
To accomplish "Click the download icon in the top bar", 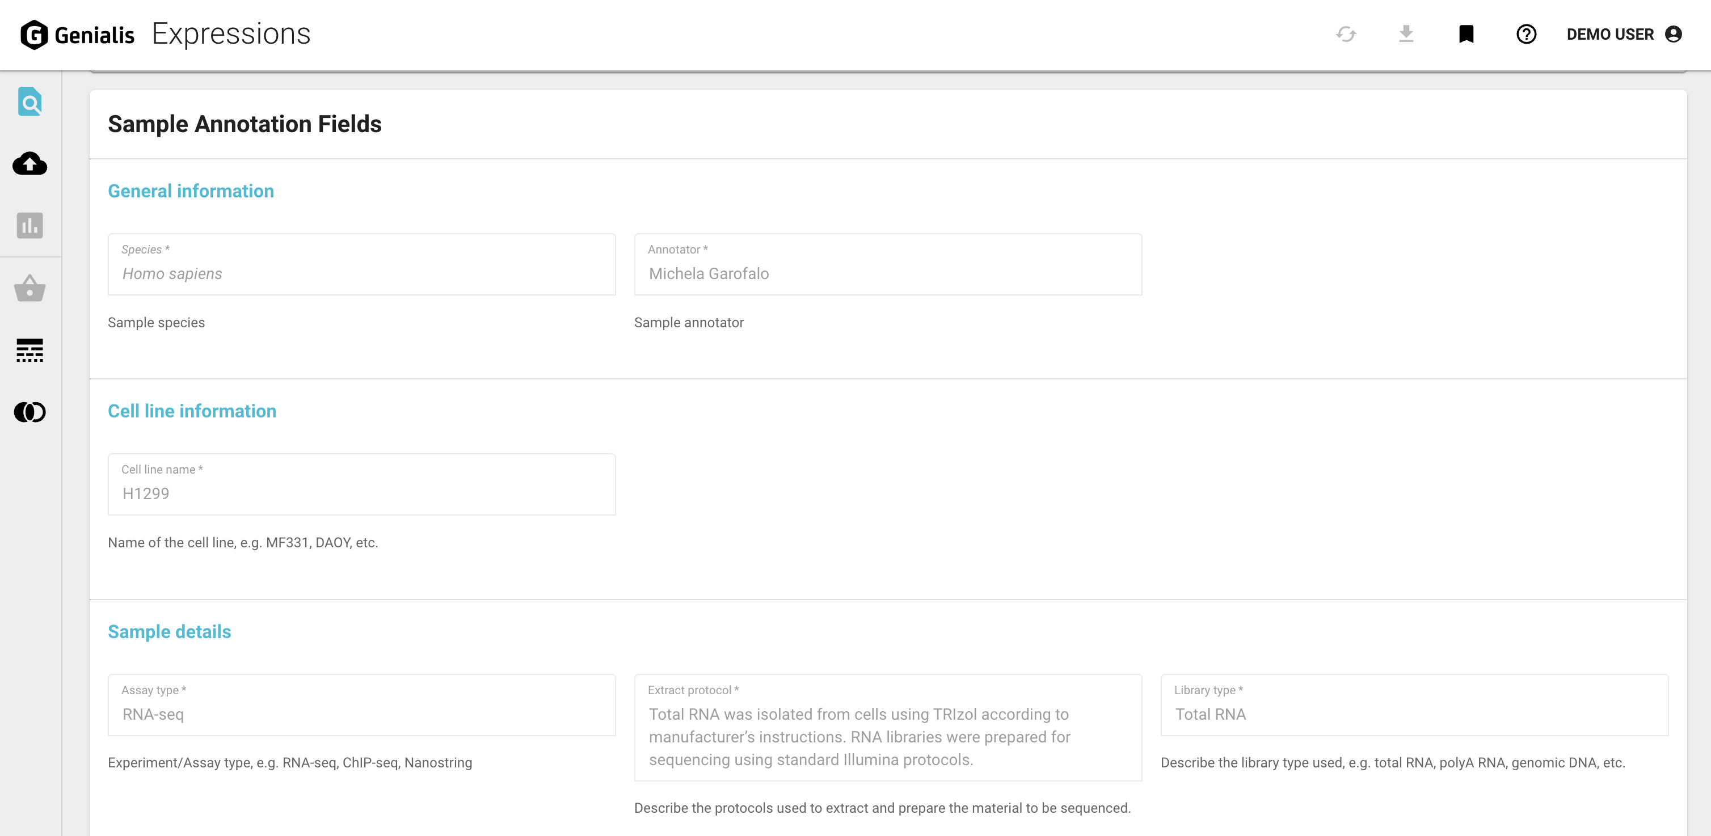I will tap(1405, 34).
